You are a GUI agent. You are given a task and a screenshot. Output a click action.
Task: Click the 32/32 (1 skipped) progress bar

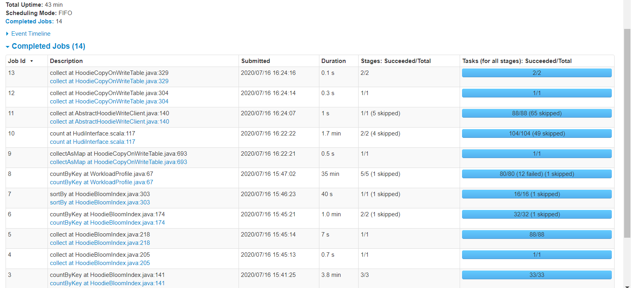pyautogui.click(x=537, y=214)
